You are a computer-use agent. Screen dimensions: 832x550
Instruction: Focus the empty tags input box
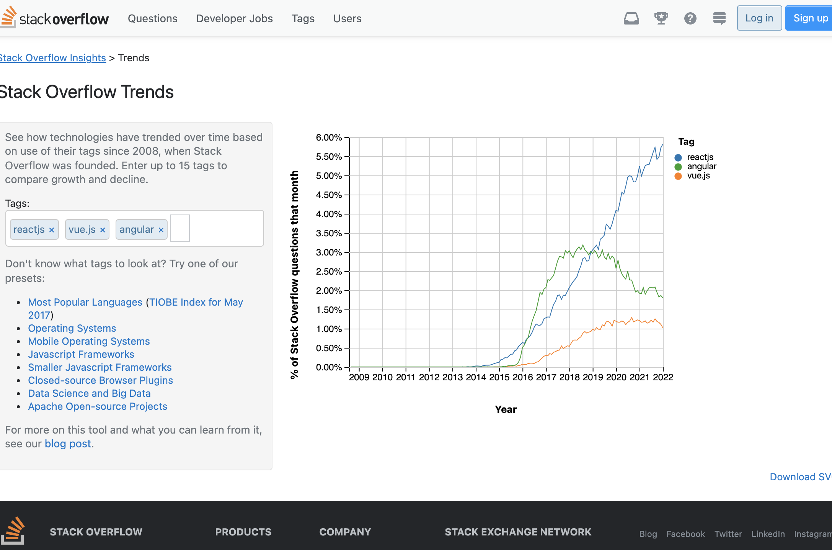180,229
